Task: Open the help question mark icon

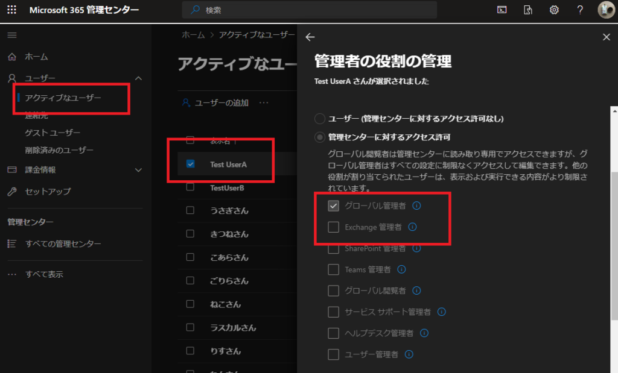Action: (580, 10)
